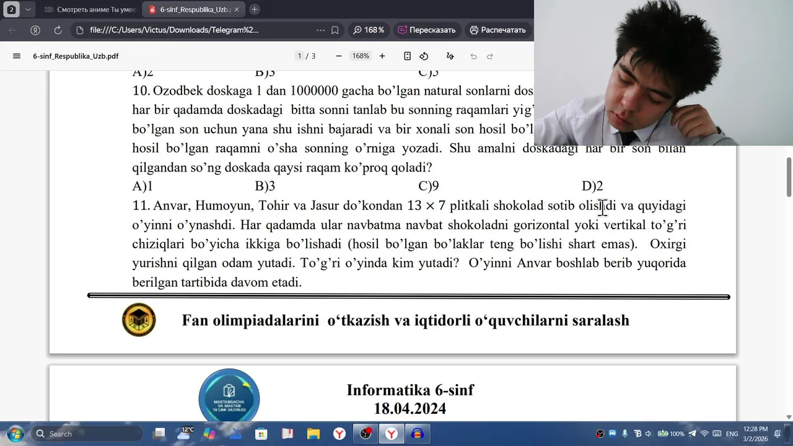This screenshot has height=446, width=793.
Task: Bookmark this page
Action: coord(335,30)
